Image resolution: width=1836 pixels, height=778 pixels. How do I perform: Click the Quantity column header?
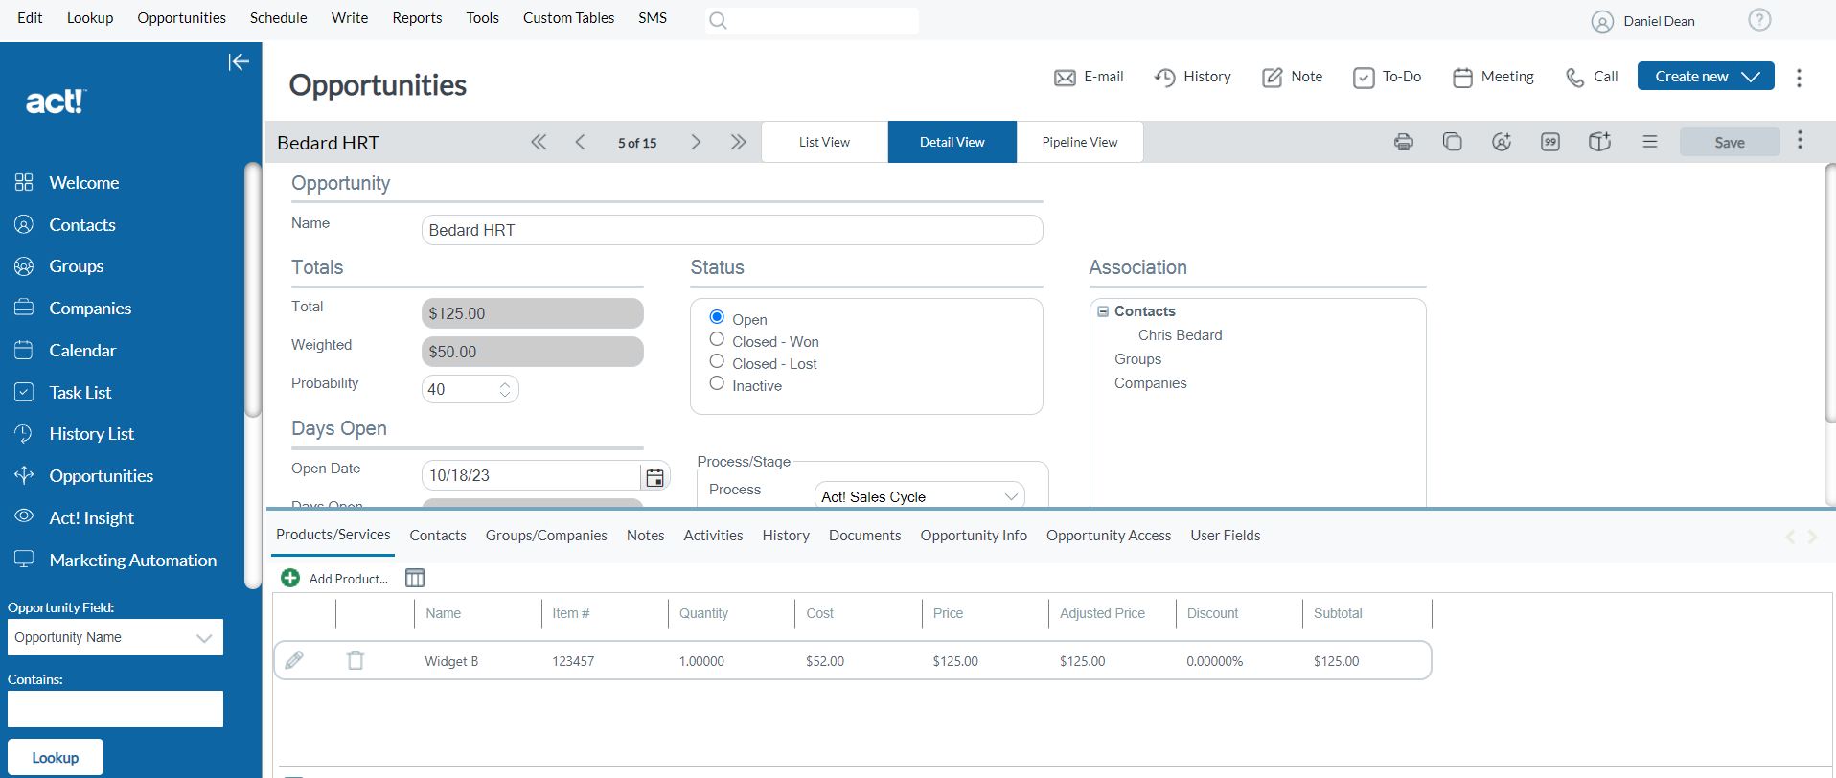703,613
